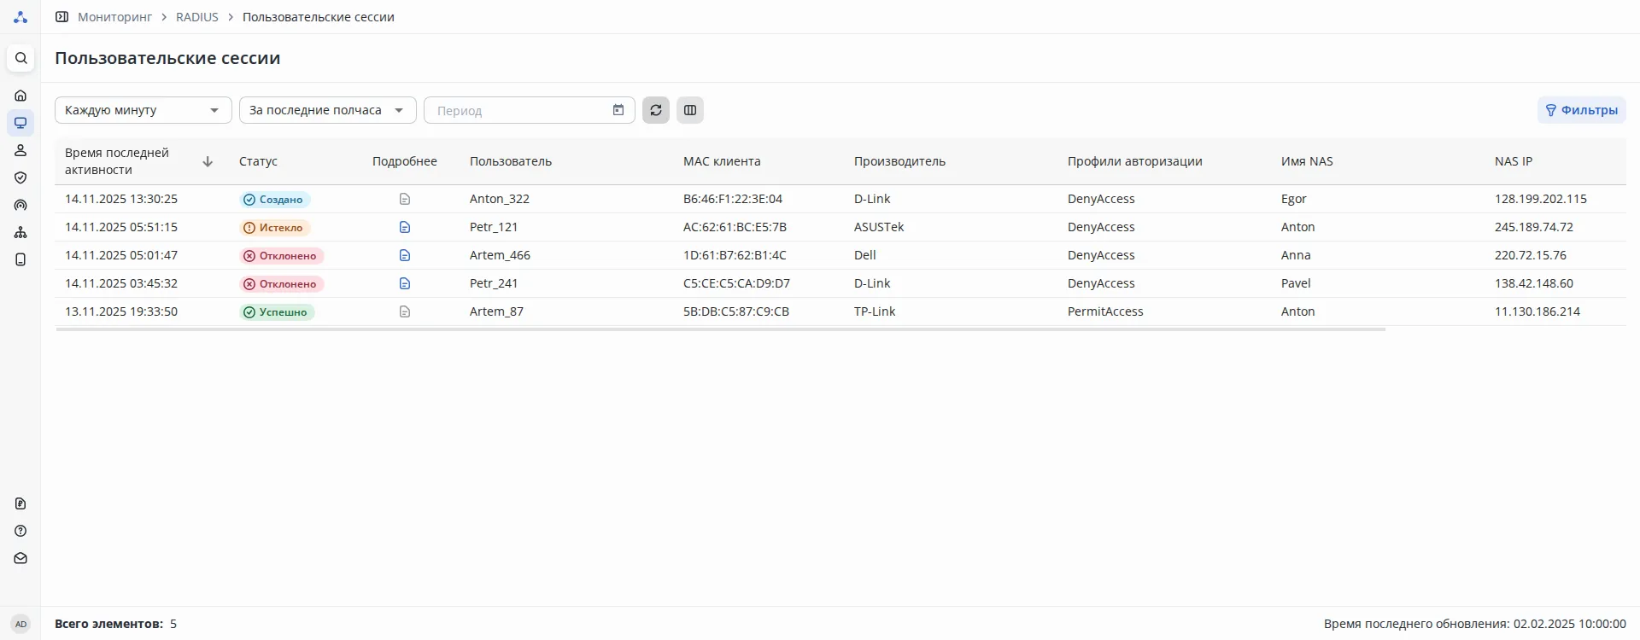
Task: Toggle sort arrow on last activity time column
Action: [208, 161]
